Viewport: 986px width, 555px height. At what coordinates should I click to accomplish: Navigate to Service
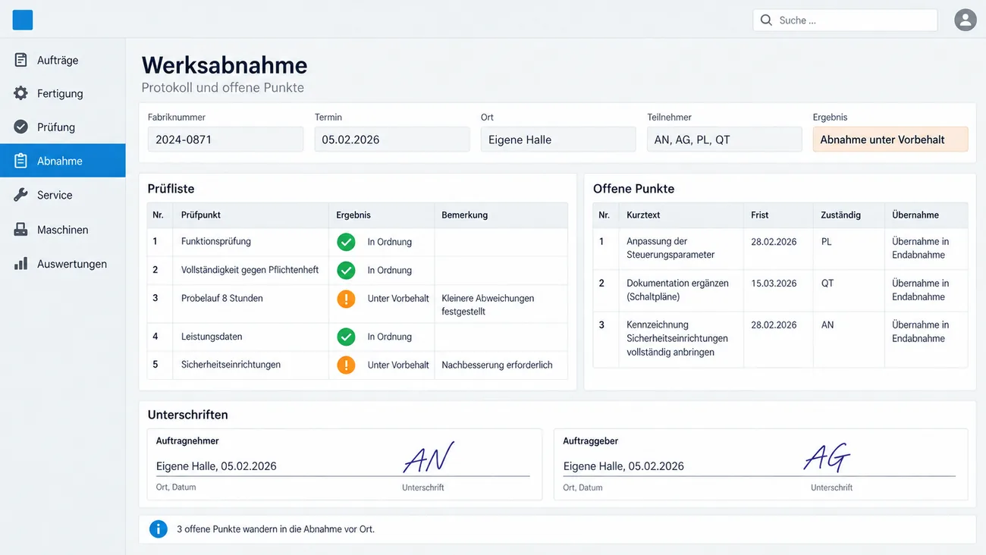pos(63,195)
